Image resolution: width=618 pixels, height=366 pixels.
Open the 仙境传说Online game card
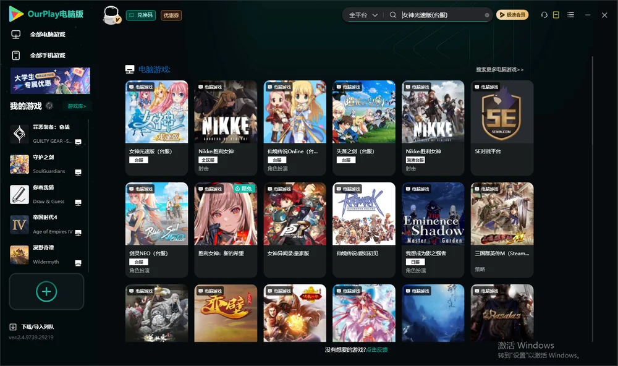tap(295, 128)
